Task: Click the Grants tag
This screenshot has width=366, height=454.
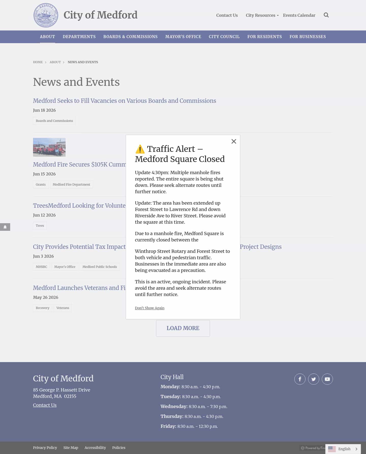Action: point(41,185)
